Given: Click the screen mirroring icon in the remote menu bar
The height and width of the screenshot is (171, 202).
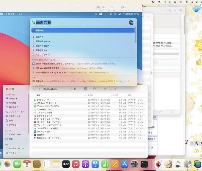Looking at the screenshot, I should coord(95,14).
